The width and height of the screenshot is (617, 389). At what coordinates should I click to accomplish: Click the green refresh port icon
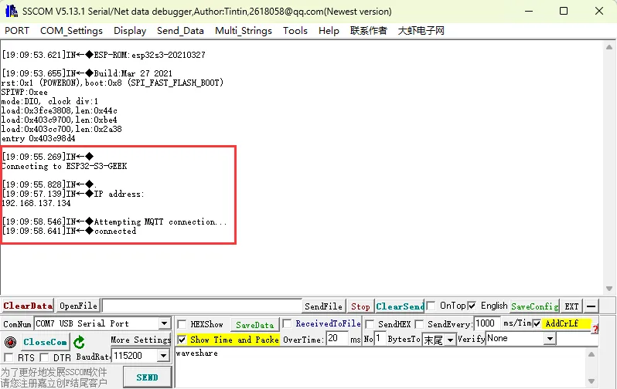79,342
